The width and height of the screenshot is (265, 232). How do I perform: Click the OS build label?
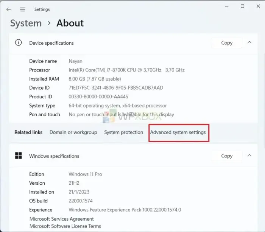[x=38, y=201]
